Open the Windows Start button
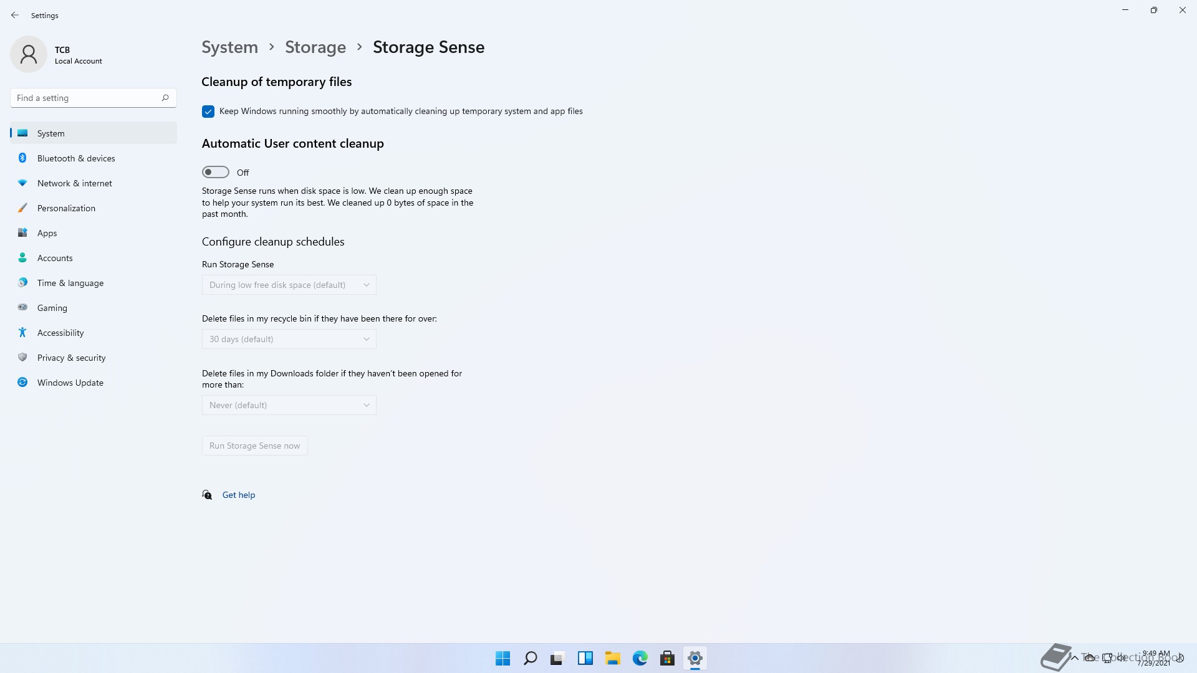The image size is (1197, 673). (502, 658)
